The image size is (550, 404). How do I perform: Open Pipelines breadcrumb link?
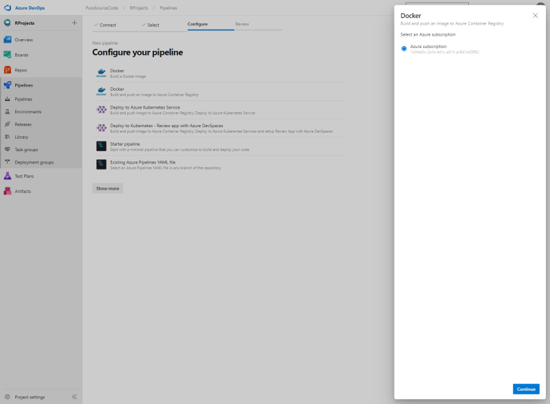tap(168, 8)
